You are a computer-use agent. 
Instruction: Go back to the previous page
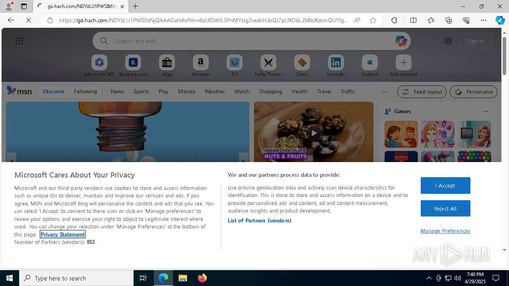click(11, 20)
